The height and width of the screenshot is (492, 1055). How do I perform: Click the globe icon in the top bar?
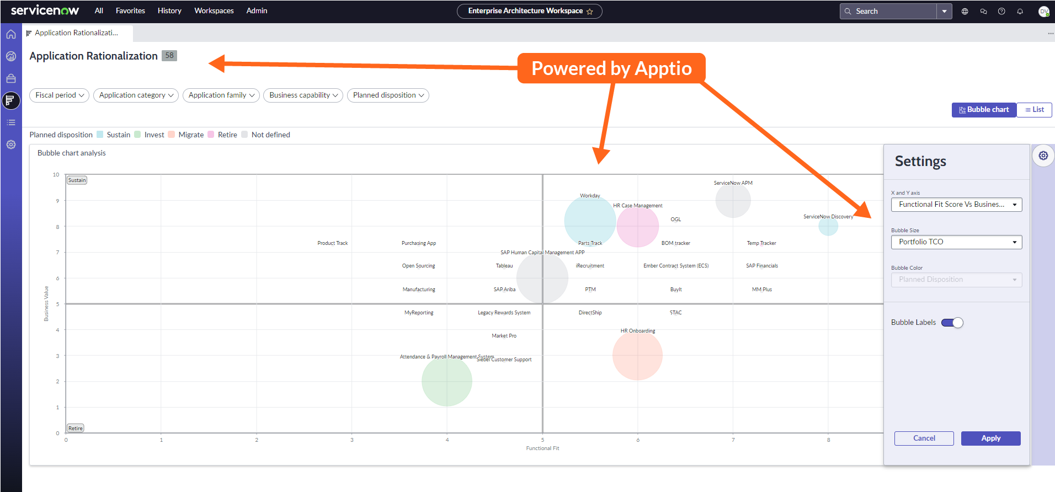click(x=965, y=11)
